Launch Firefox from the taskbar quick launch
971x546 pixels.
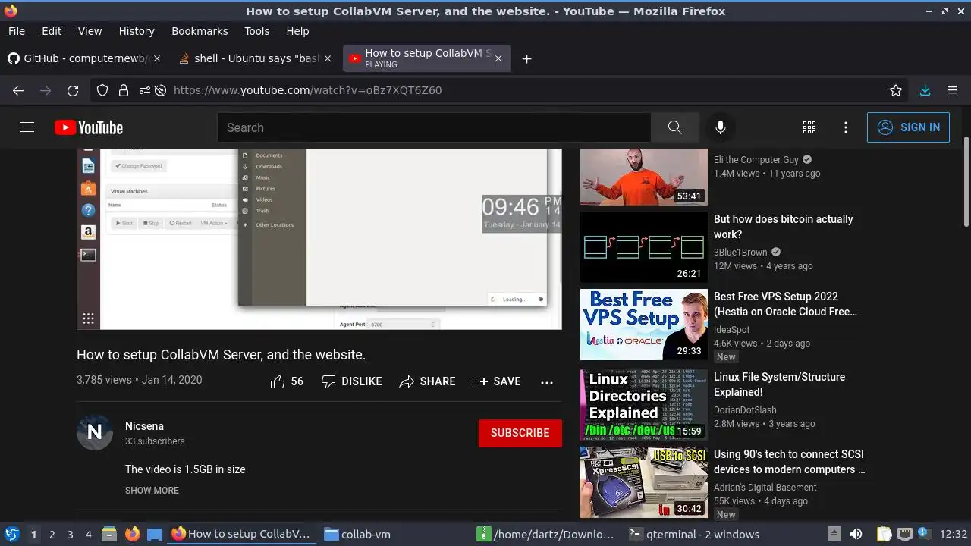tap(133, 534)
